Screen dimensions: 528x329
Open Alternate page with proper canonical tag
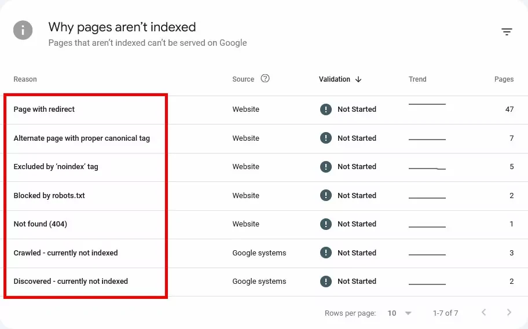pos(82,138)
